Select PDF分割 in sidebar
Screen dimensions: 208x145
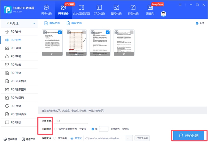[19, 40]
